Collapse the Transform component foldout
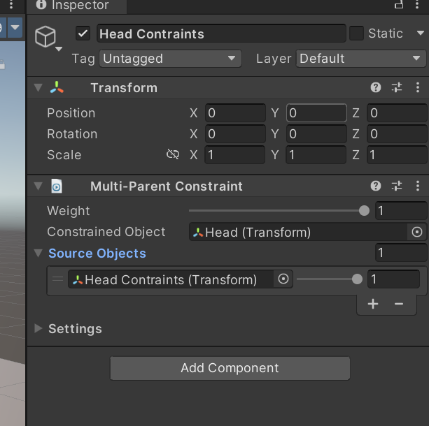This screenshot has height=426, width=429. point(38,88)
